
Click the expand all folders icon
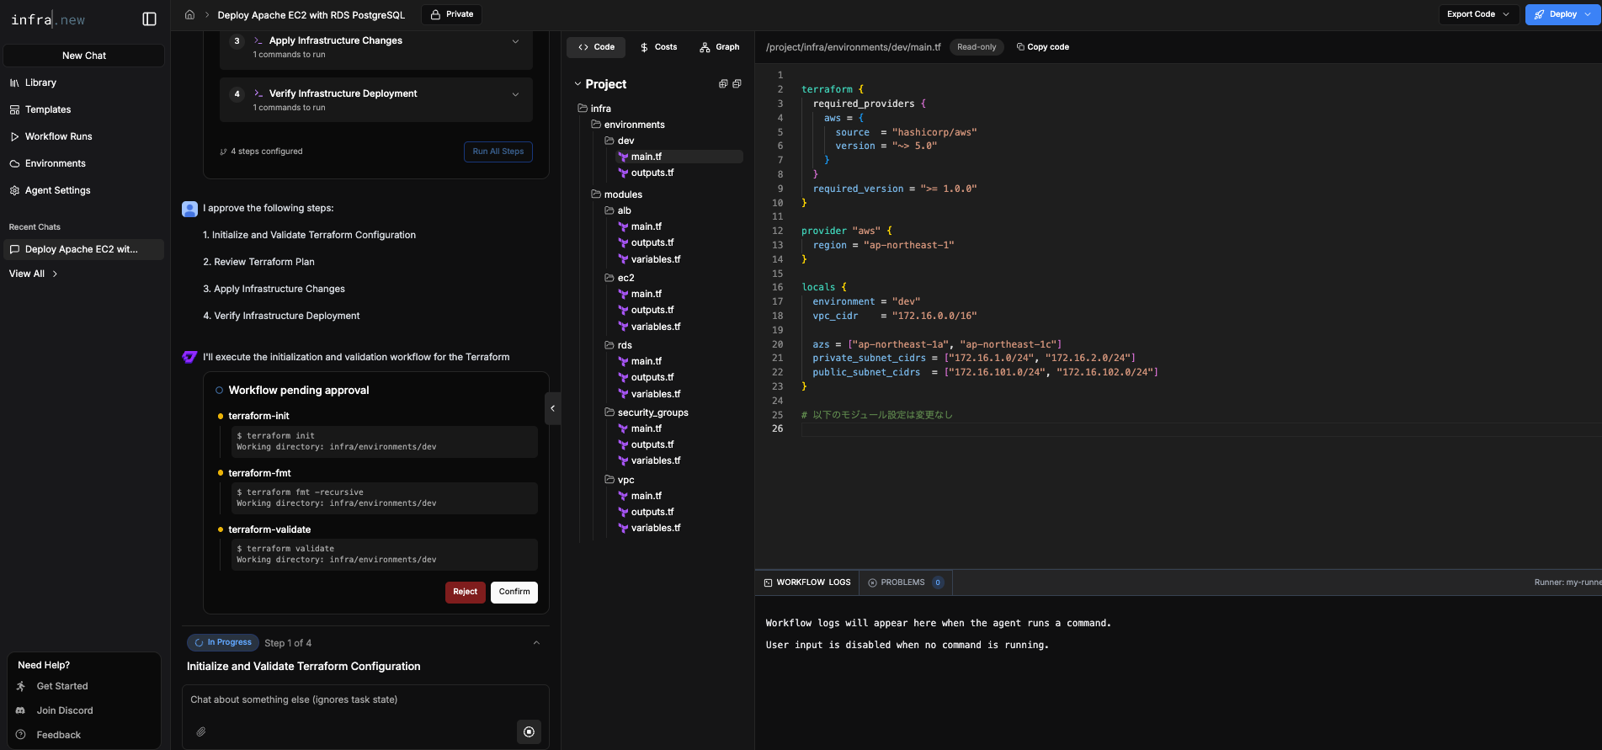[x=722, y=83]
